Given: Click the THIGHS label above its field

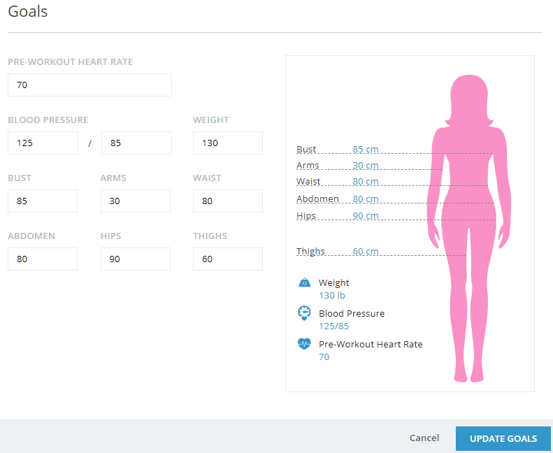Looking at the screenshot, I should click(210, 236).
